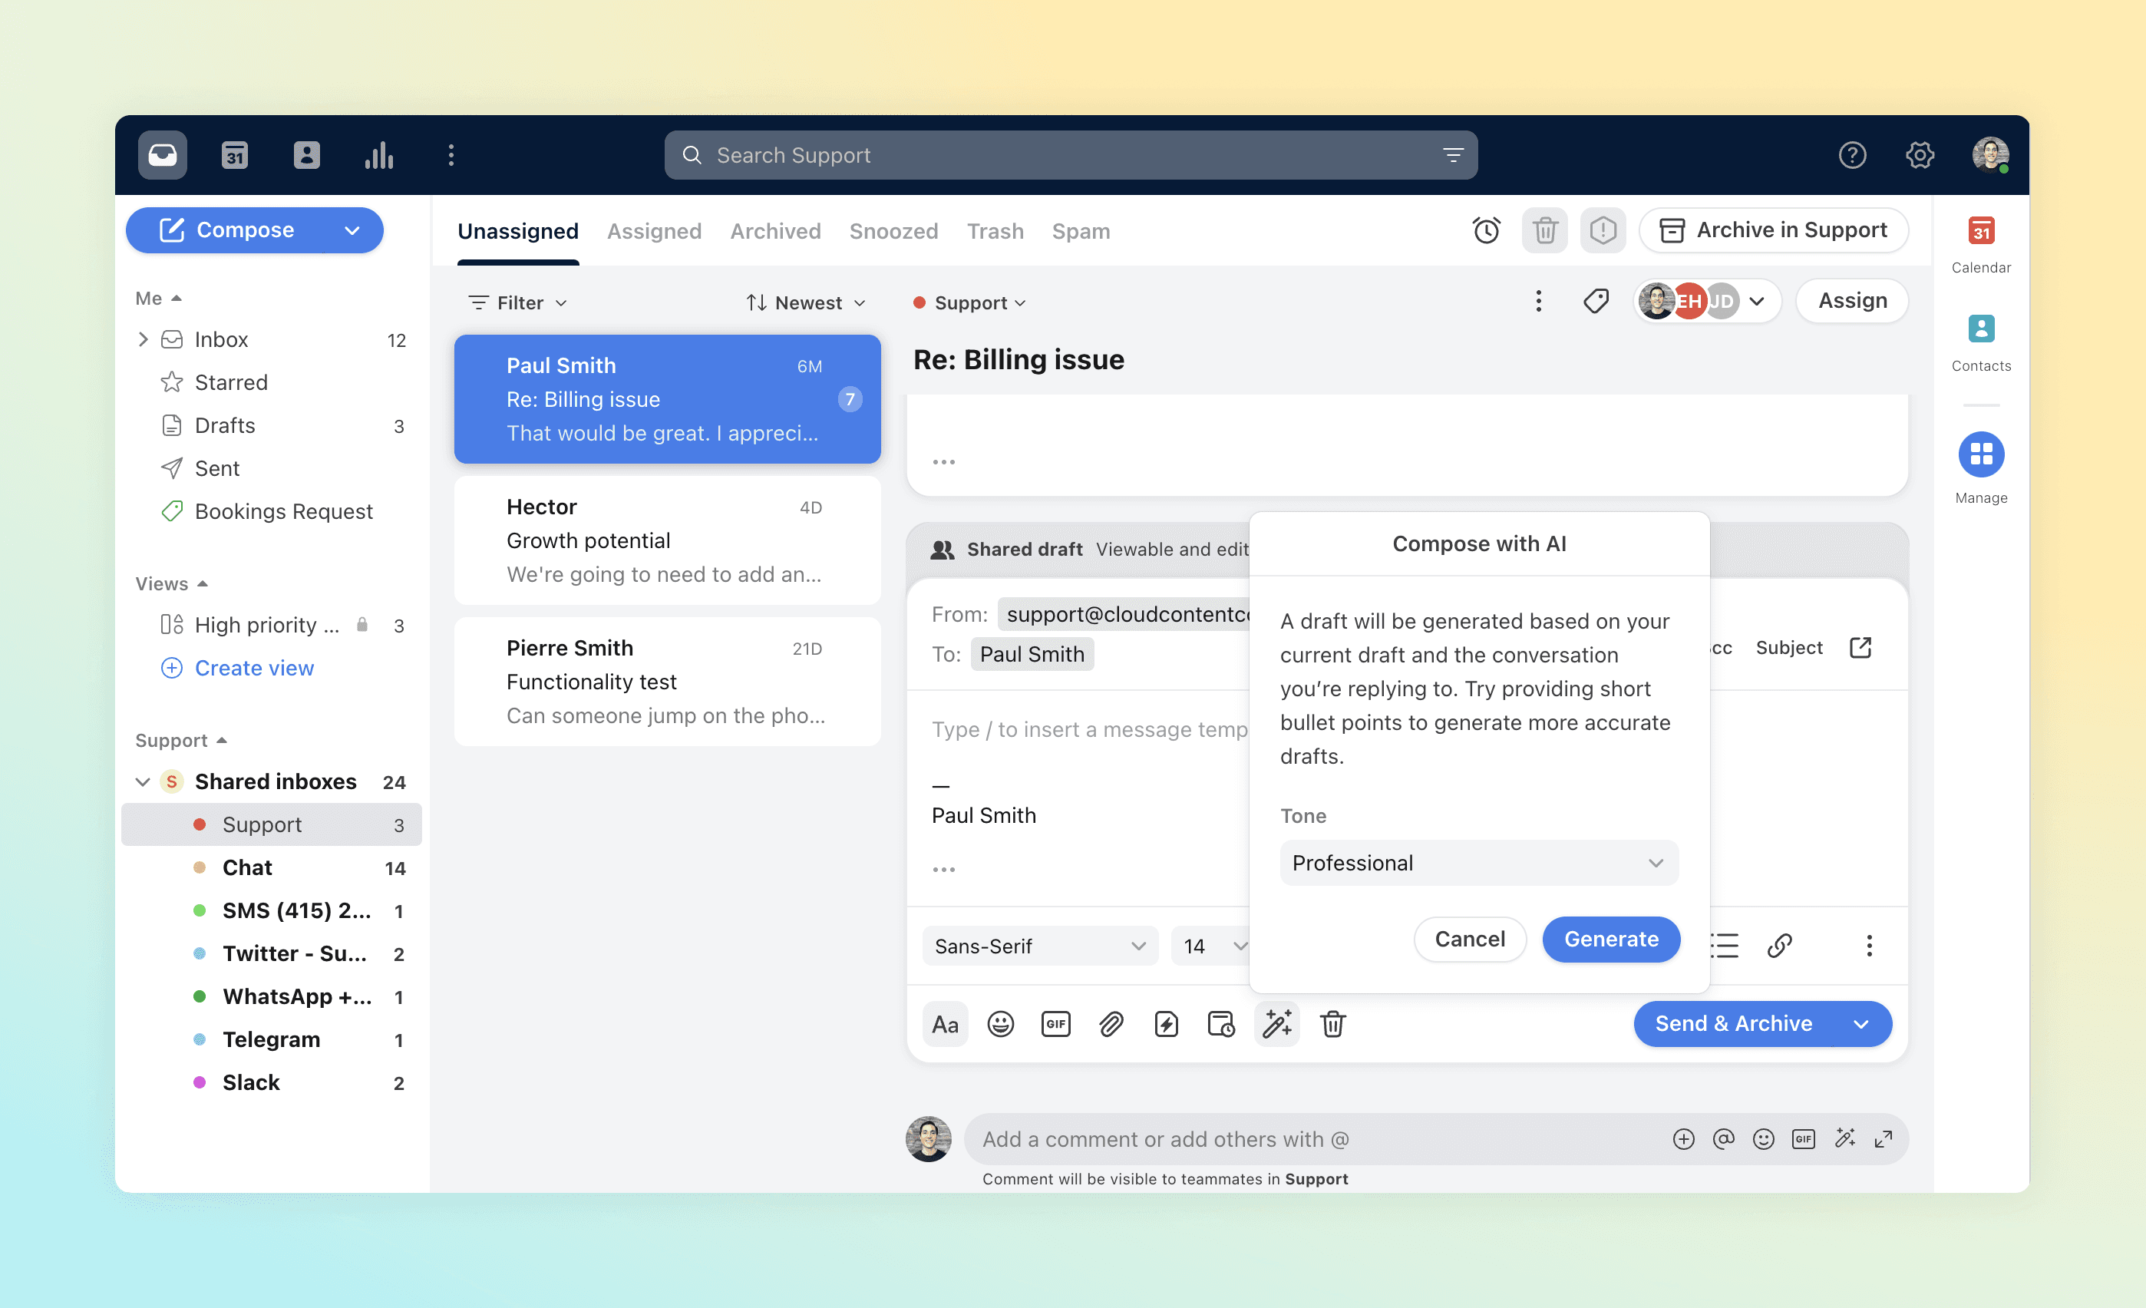Expand the assignee avatars dropdown
This screenshot has width=2146, height=1308.
1758,302
